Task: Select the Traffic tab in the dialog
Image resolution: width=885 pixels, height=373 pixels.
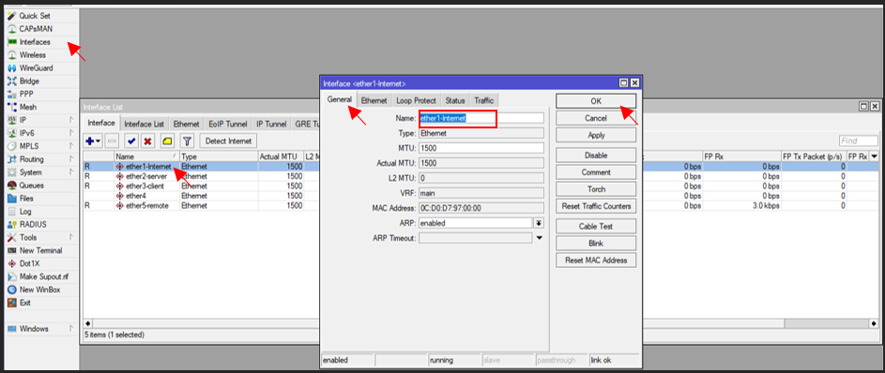Action: [483, 100]
